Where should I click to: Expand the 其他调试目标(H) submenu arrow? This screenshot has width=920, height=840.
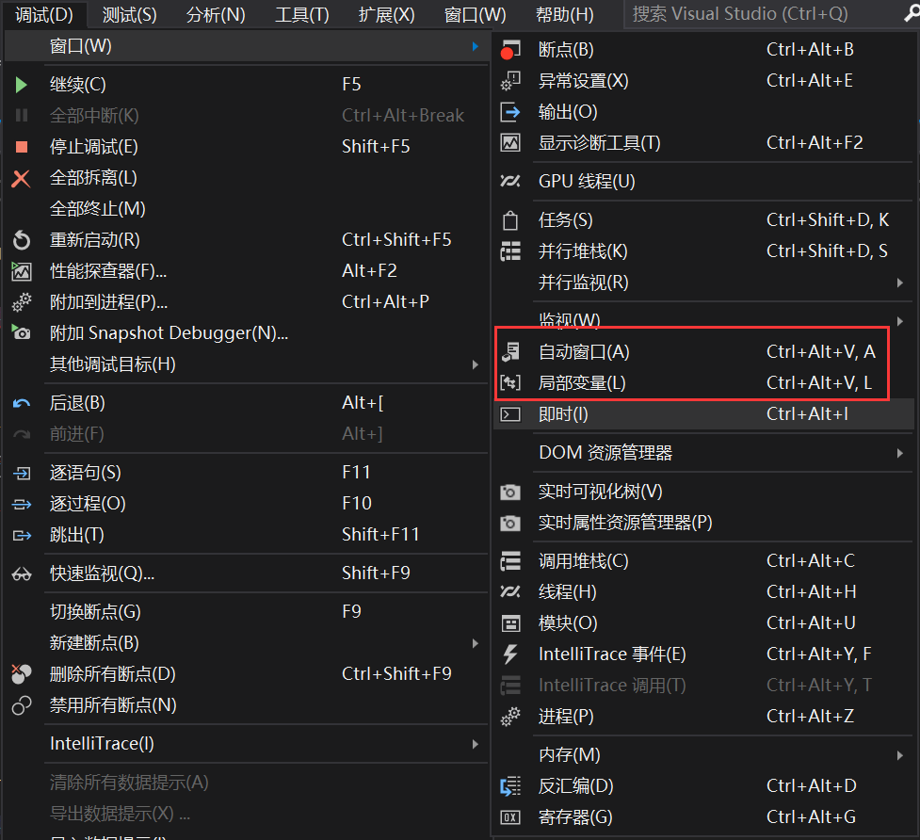click(476, 364)
